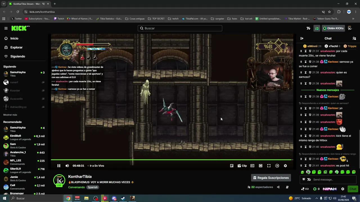Go to the Kick home logo
Image resolution: width=360 pixels, height=202 pixels.
pyautogui.click(x=21, y=28)
